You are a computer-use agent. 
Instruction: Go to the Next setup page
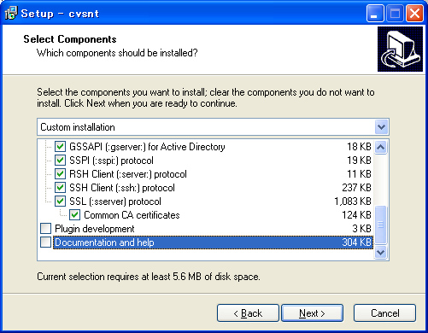[x=312, y=313]
